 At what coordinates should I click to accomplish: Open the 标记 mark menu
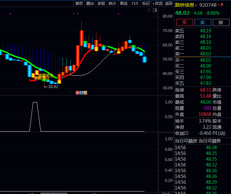click(x=146, y=4)
